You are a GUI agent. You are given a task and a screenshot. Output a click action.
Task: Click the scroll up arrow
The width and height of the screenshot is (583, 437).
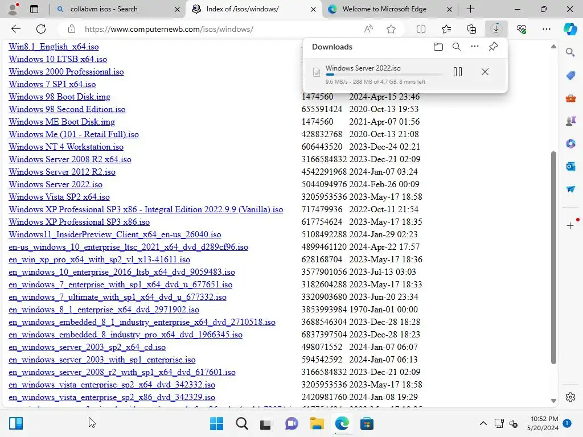point(553,47)
